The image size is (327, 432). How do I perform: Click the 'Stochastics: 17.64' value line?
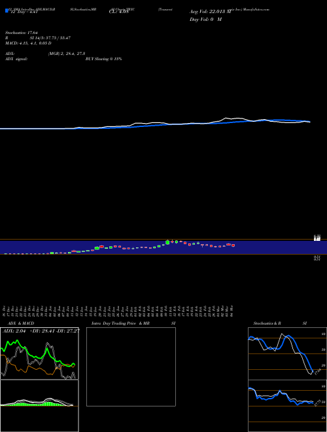(22, 33)
